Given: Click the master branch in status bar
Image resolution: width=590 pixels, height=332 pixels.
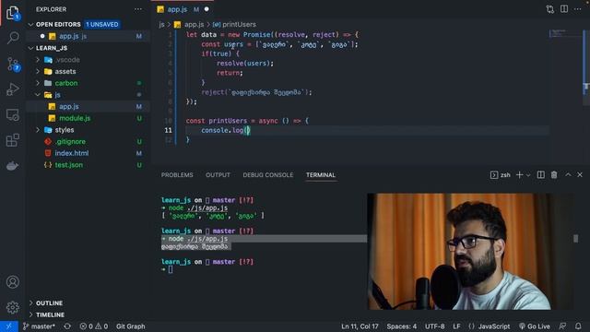Looking at the screenshot, I should pyautogui.click(x=39, y=326).
